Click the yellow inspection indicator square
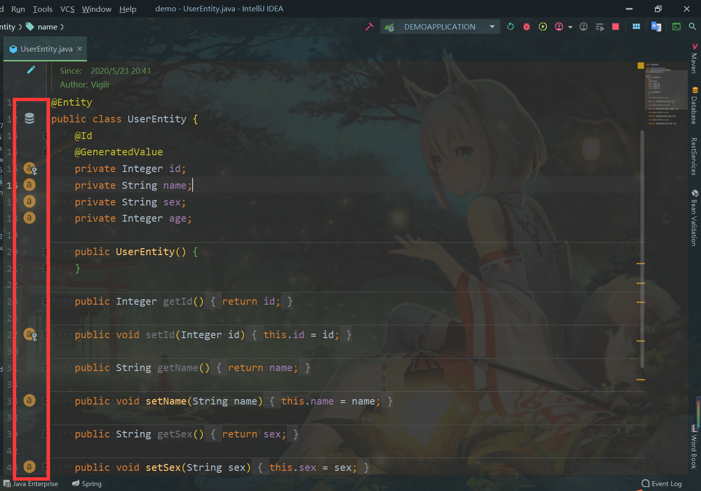The height and width of the screenshot is (491, 701). click(x=641, y=65)
